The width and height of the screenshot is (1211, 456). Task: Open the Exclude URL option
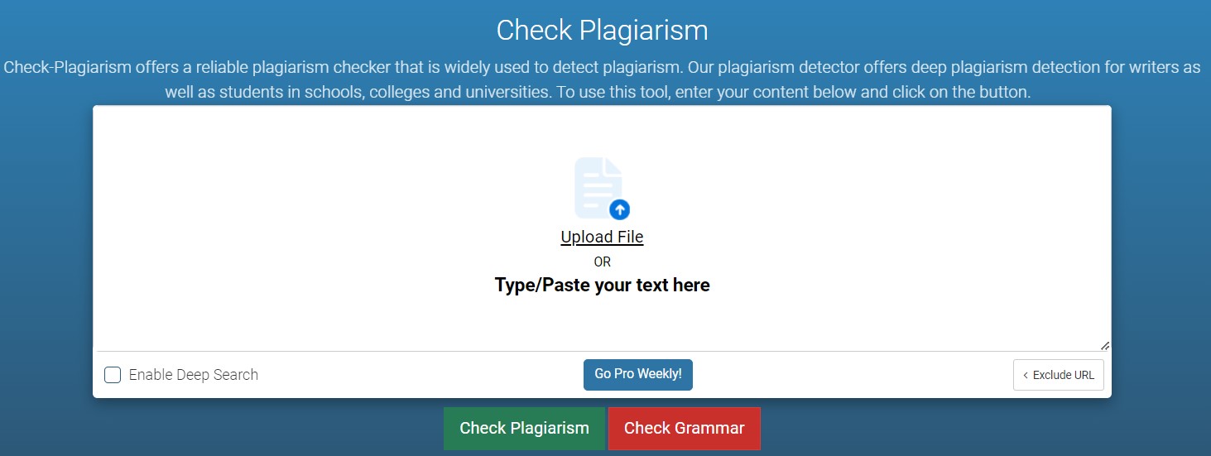1059,375
